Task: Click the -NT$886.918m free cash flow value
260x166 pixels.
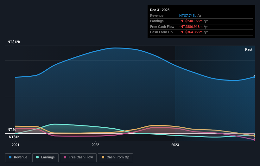Action: (191, 27)
